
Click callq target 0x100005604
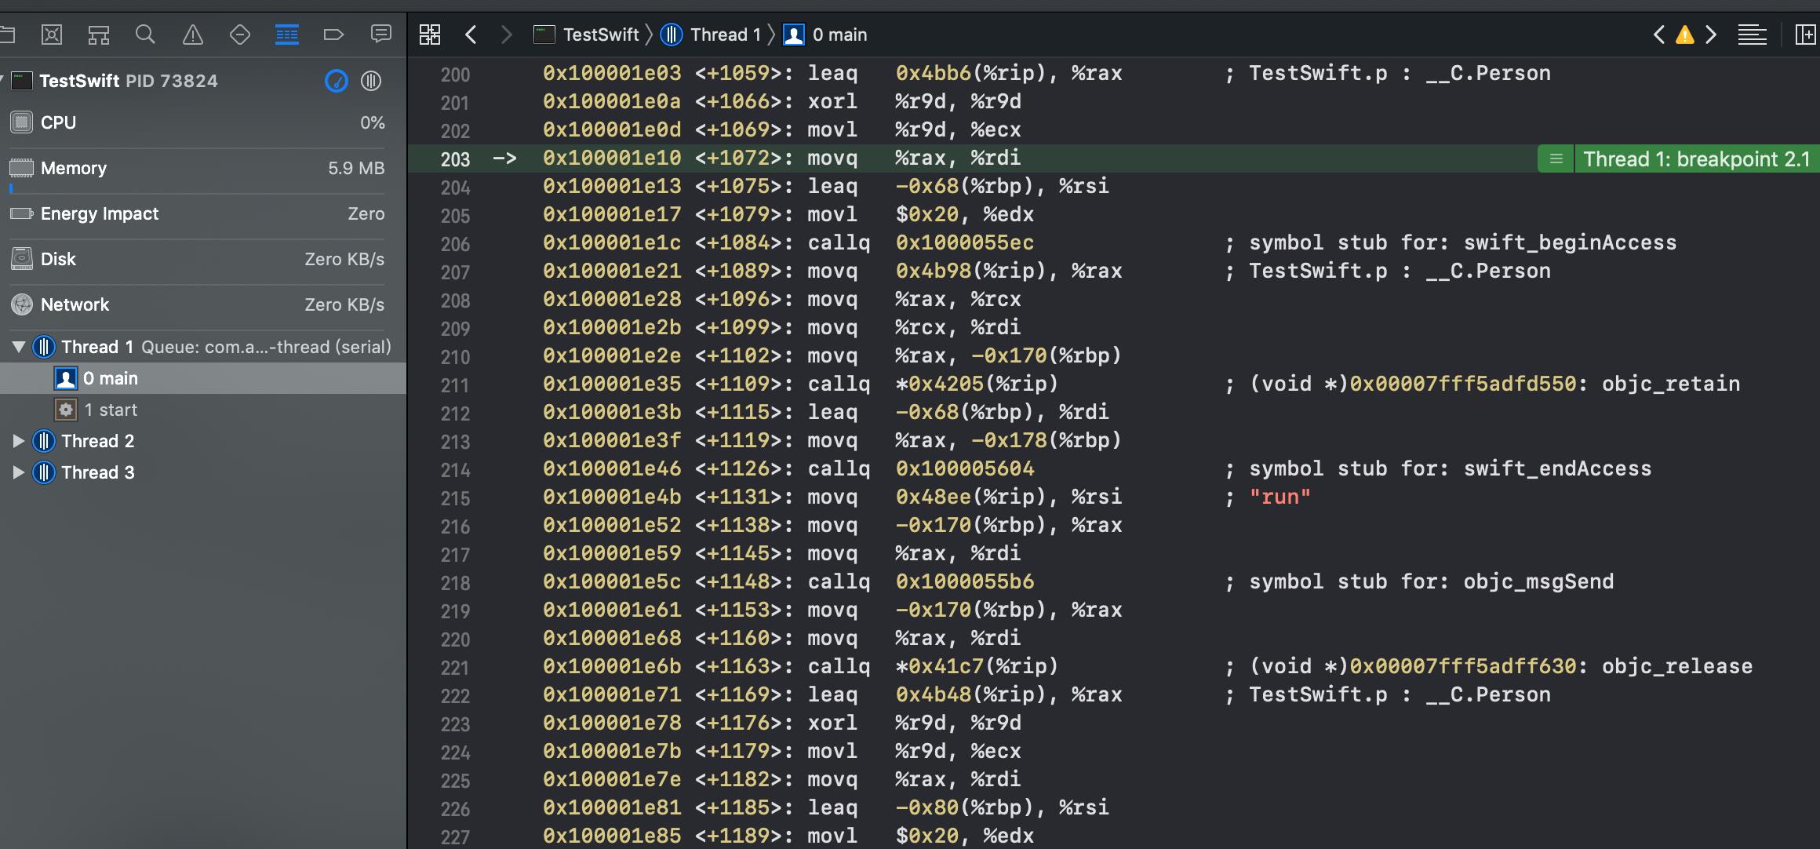[965, 468]
